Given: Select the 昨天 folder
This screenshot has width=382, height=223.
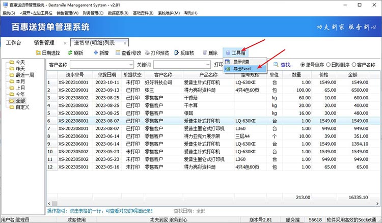Looking at the screenshot, I should pyautogui.click(x=17, y=69).
